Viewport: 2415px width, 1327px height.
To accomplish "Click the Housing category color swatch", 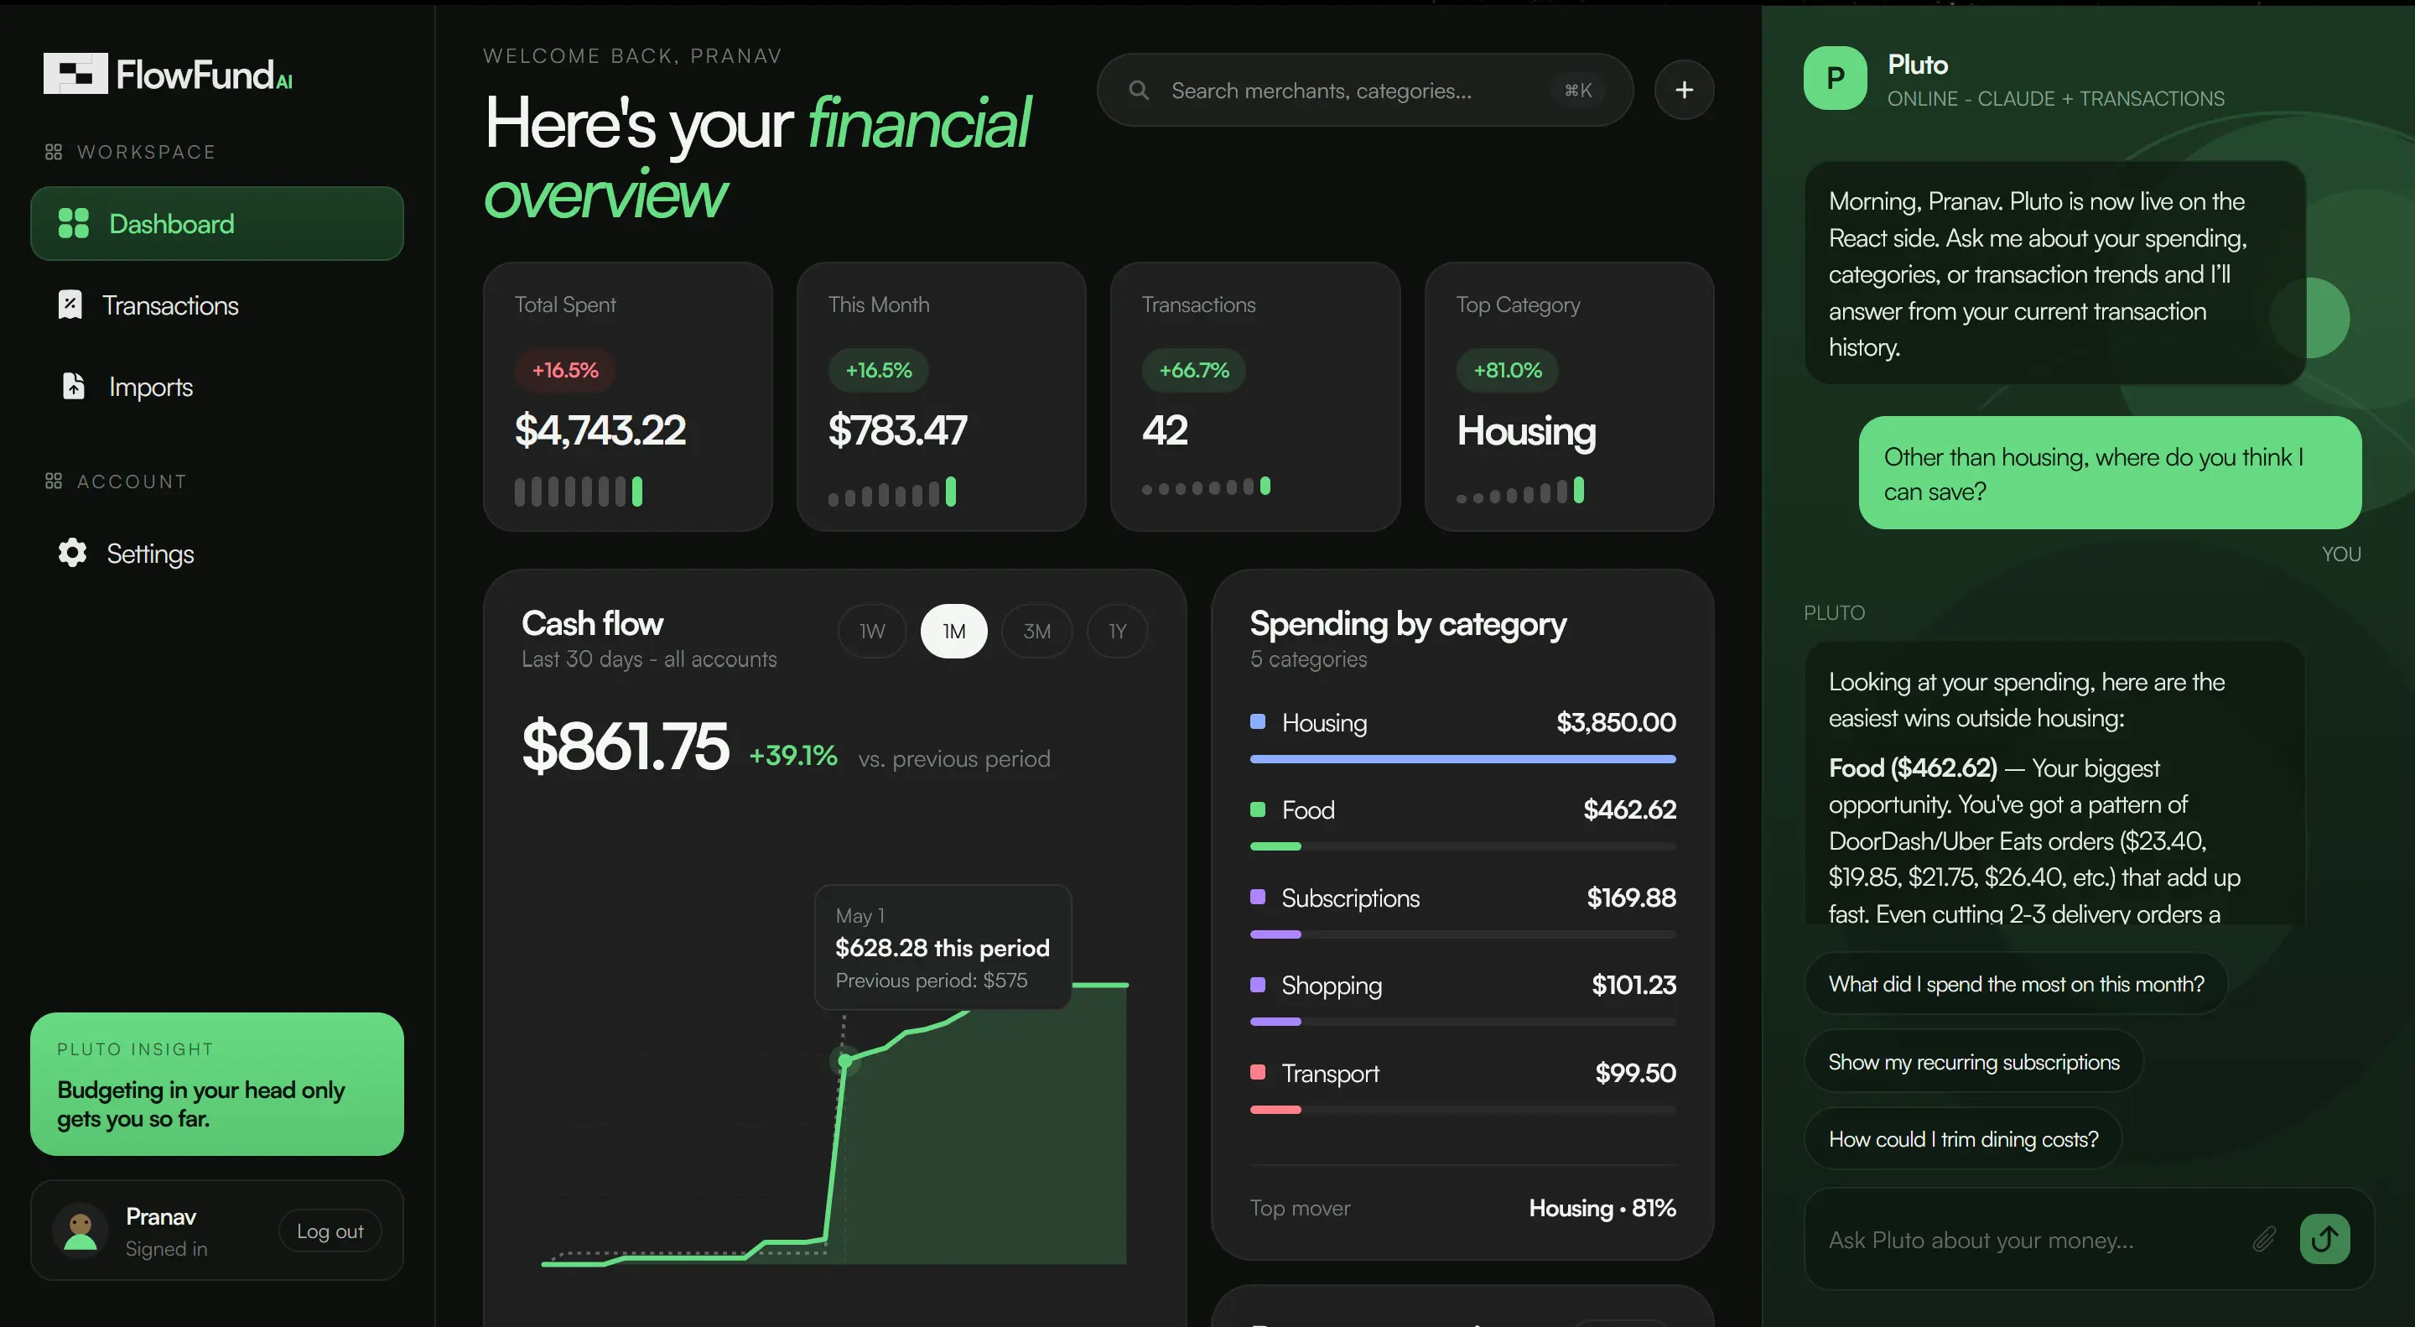I will pos(1258,721).
